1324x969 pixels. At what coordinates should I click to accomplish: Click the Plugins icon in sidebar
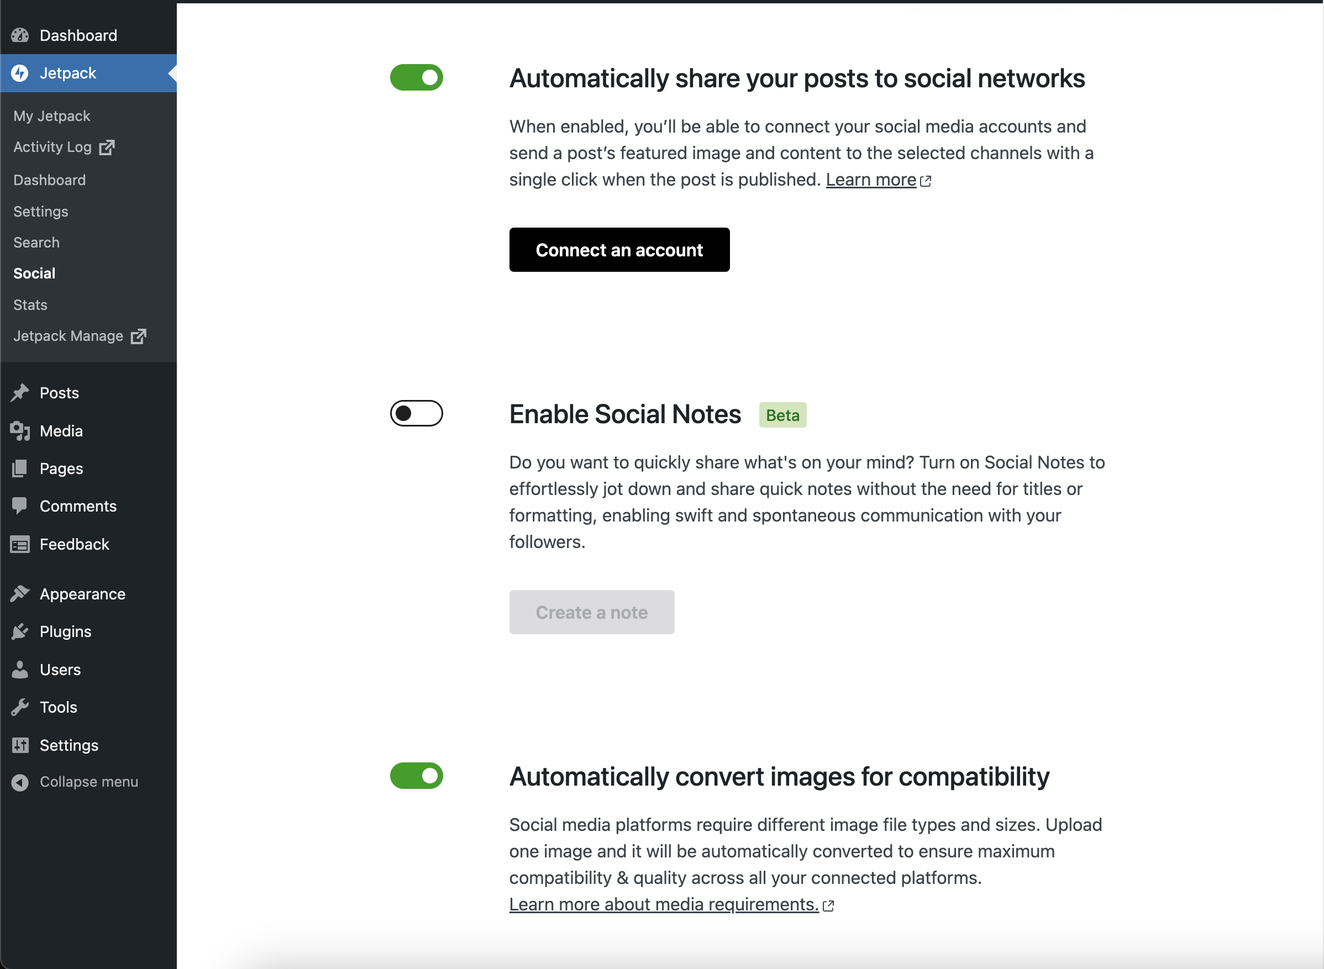click(19, 631)
